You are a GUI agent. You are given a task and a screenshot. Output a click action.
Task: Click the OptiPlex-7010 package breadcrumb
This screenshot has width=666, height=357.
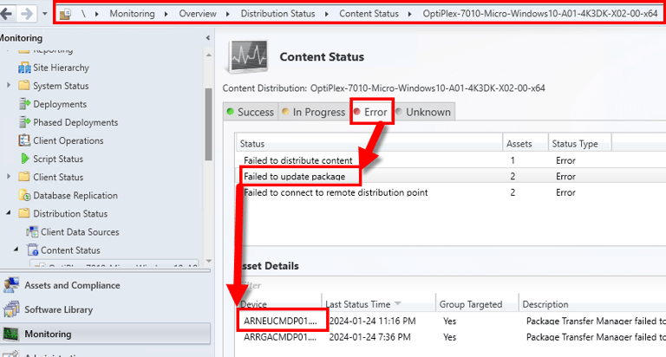540,14
